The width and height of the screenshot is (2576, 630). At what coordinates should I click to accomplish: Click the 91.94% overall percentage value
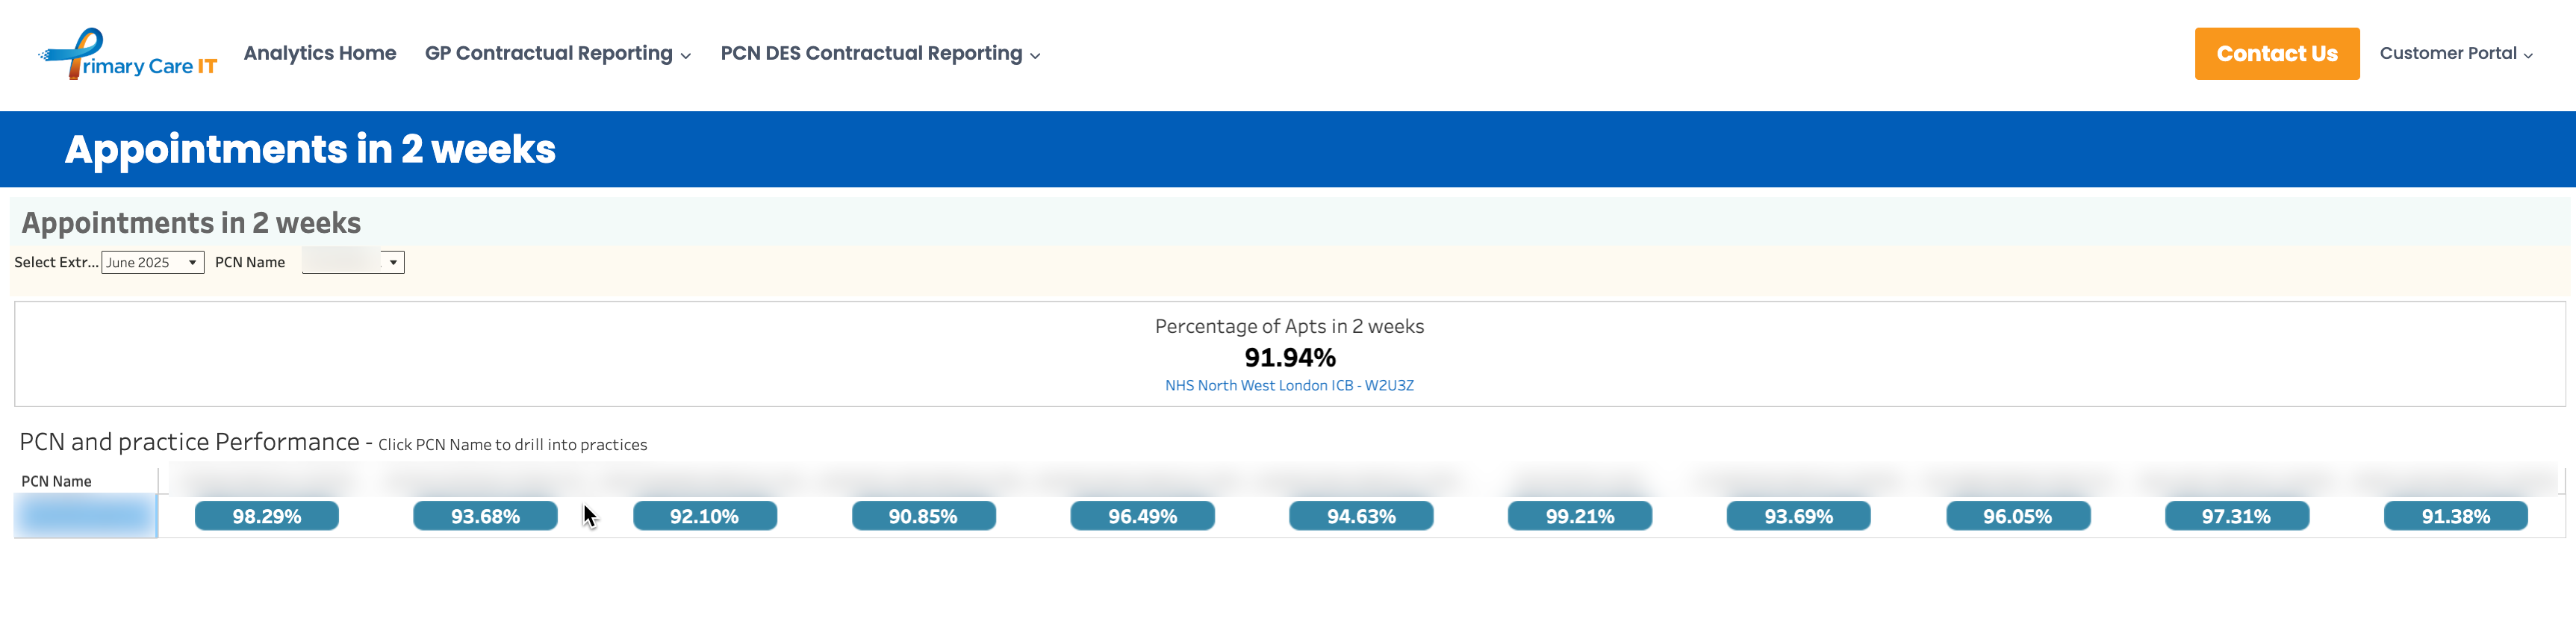pyautogui.click(x=1289, y=357)
